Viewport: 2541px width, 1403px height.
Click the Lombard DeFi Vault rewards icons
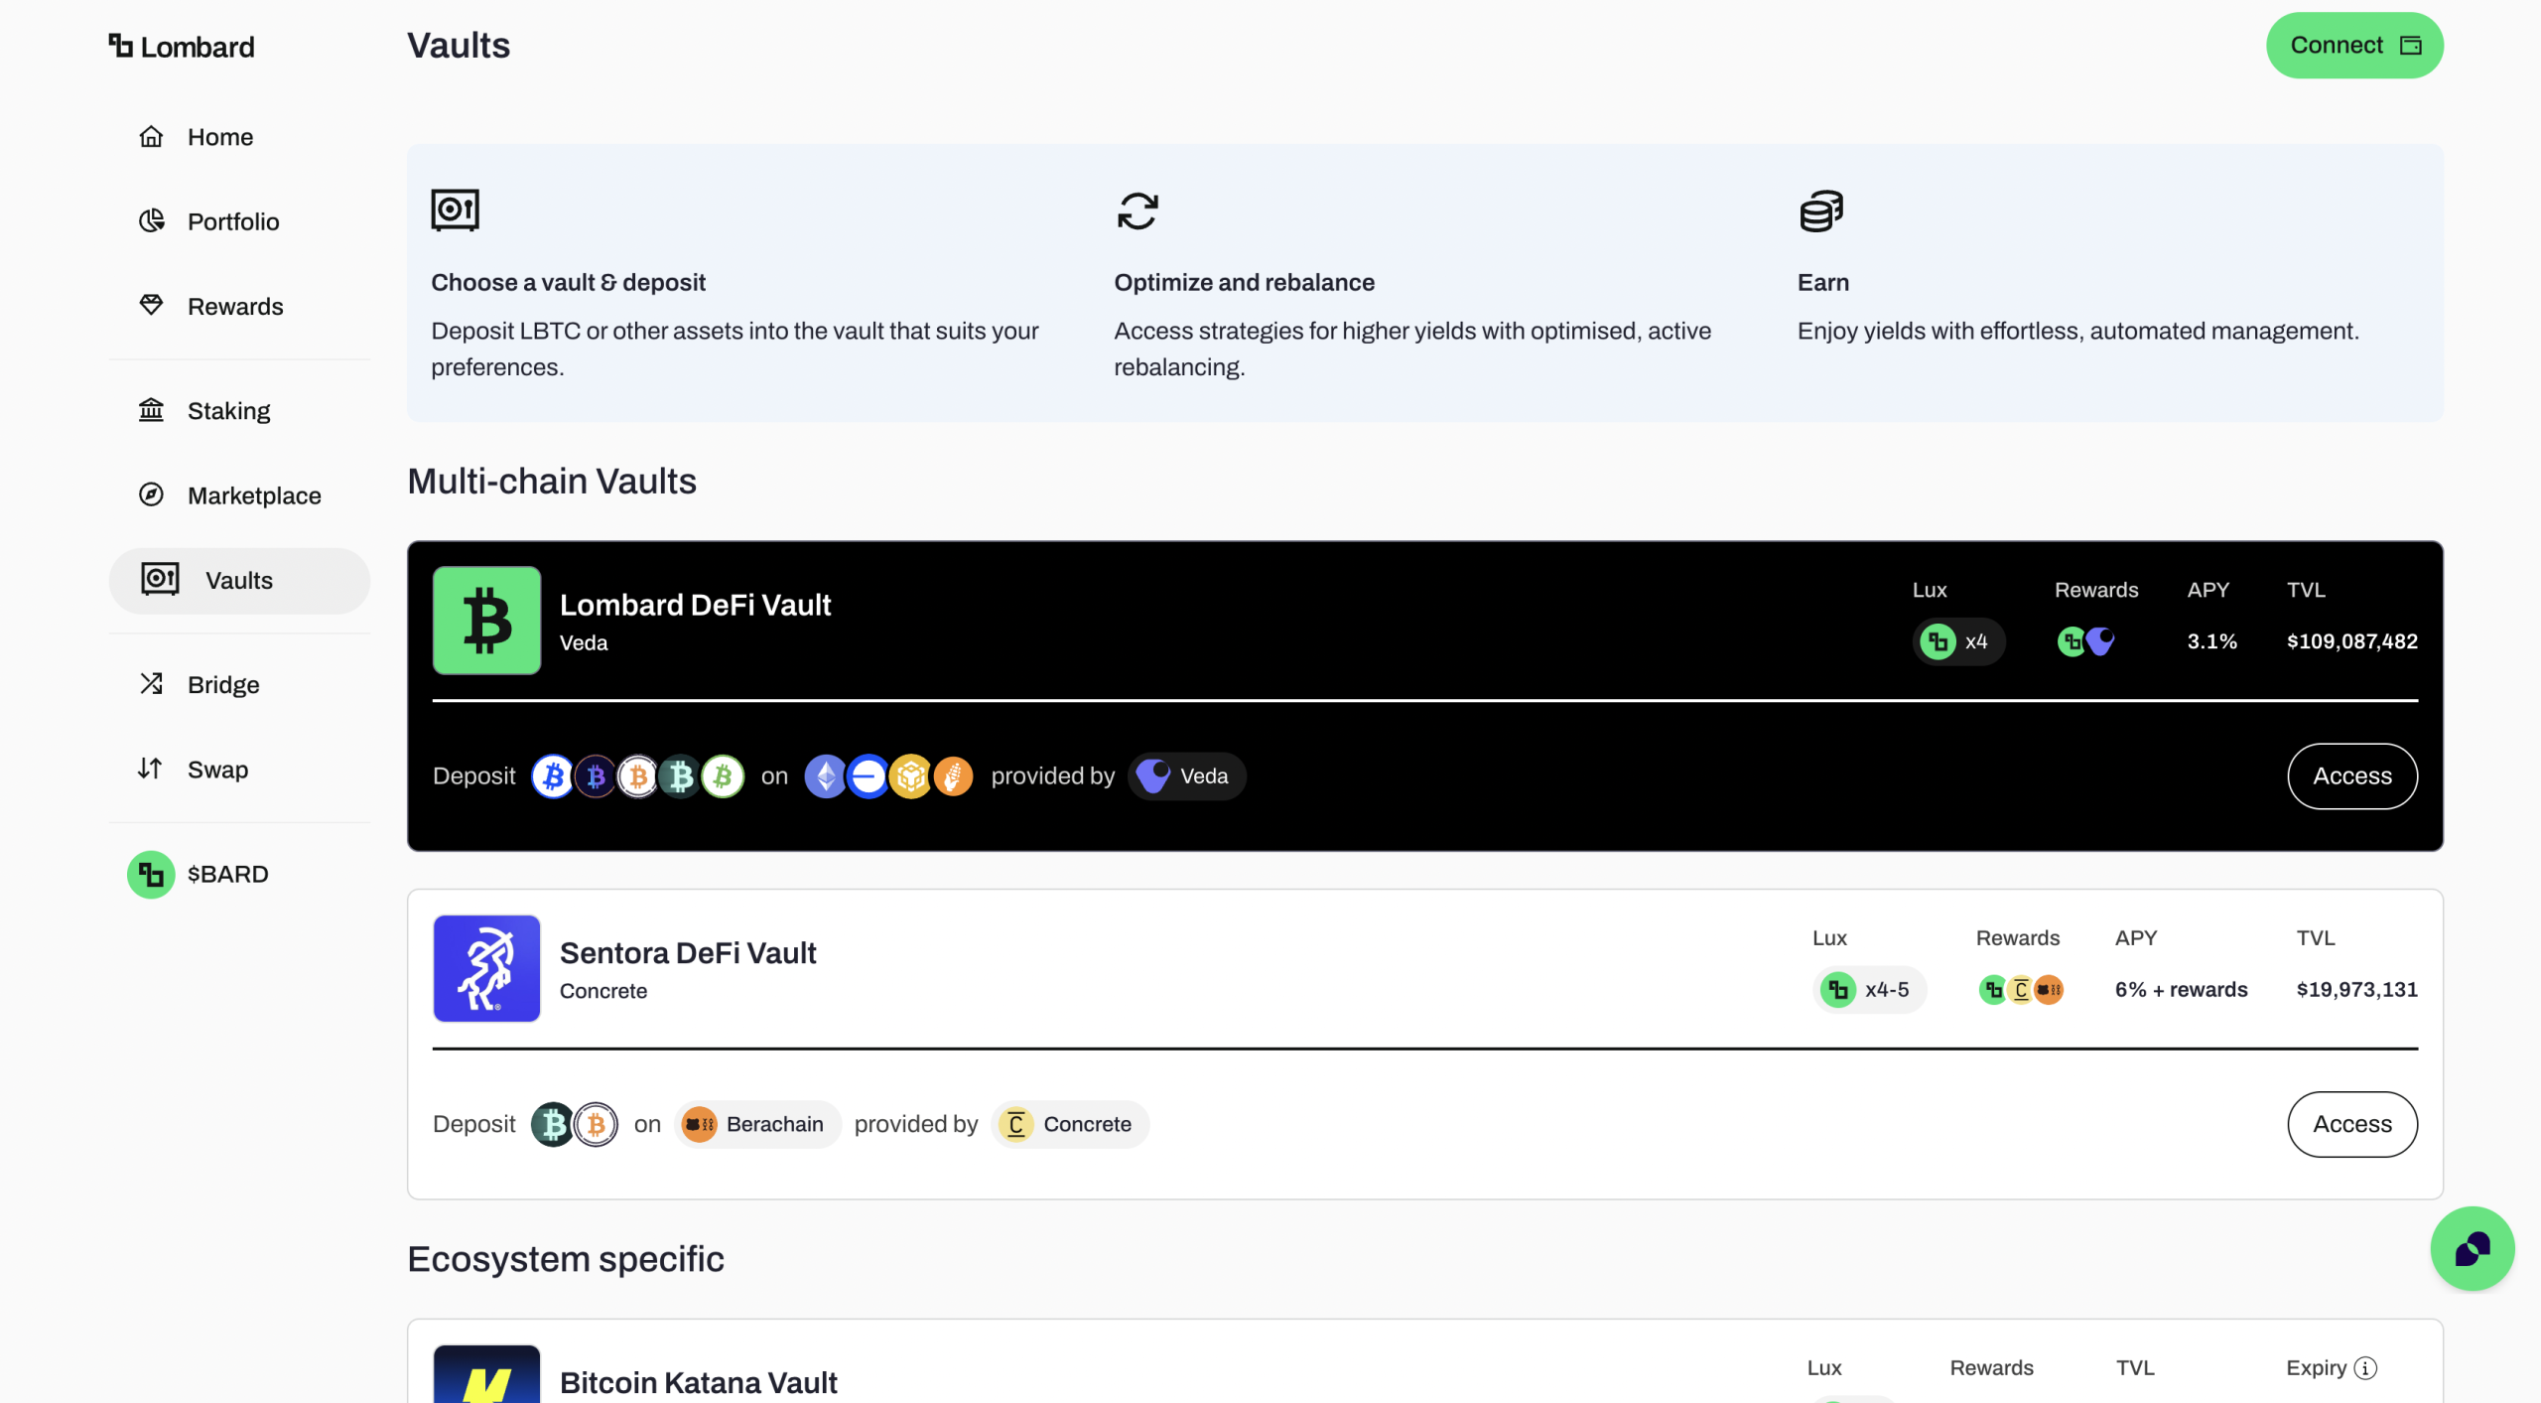pyautogui.click(x=2085, y=641)
